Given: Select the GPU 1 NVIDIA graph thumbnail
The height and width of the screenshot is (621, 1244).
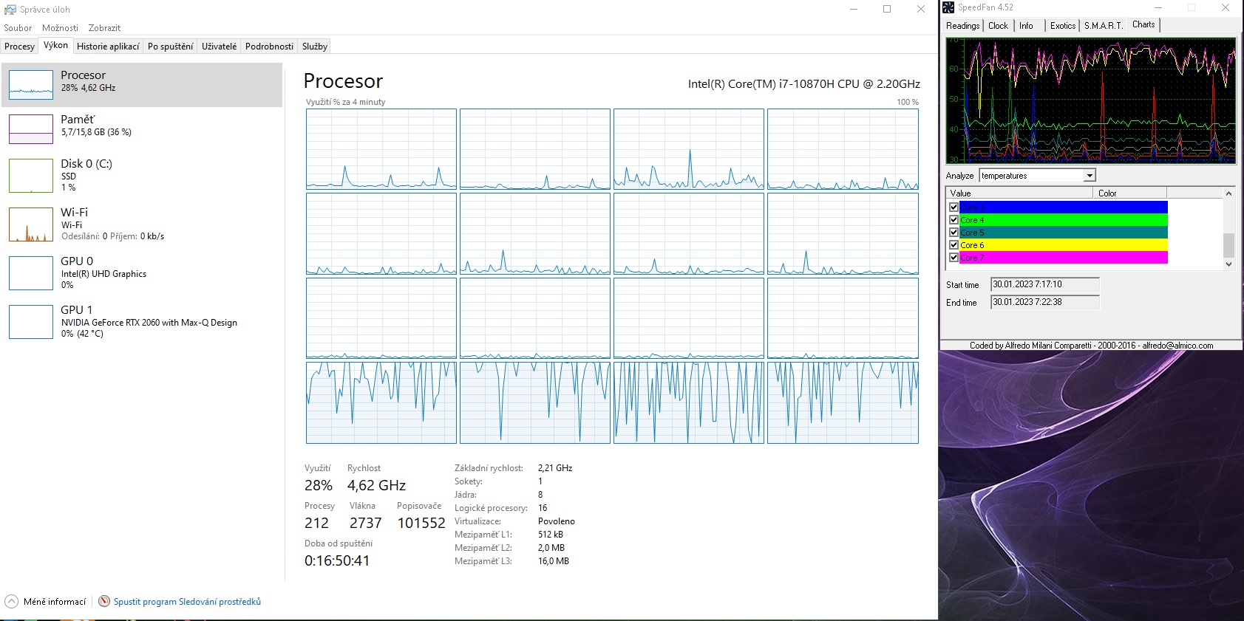Looking at the screenshot, I should click(x=31, y=322).
